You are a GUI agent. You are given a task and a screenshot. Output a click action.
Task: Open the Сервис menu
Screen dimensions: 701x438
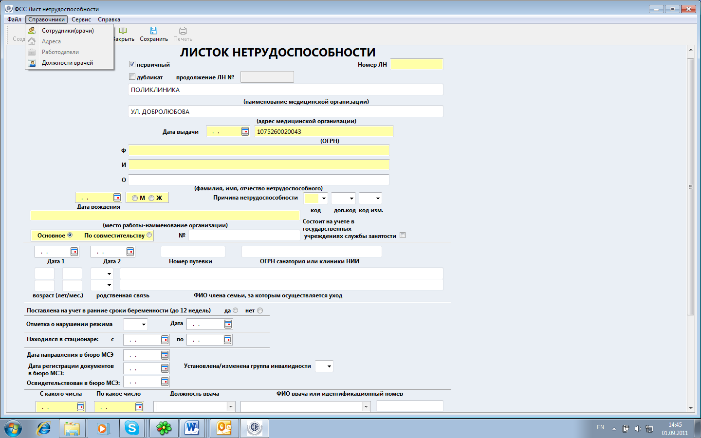pos(81,19)
